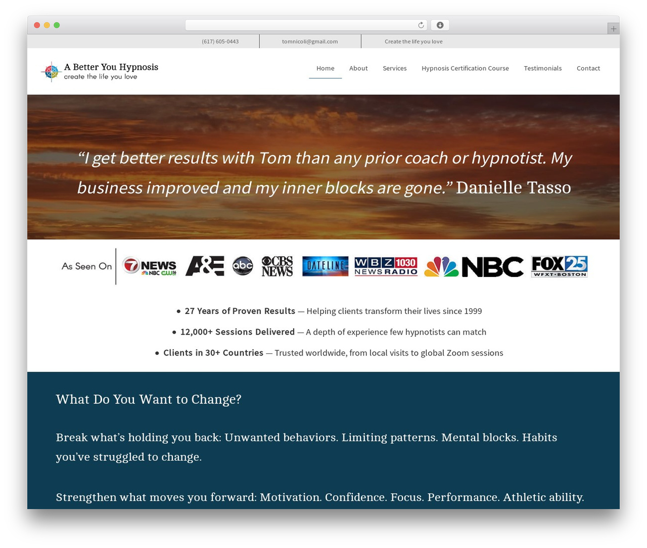Click the WBZ 1030 News Radio logo
Viewport: 647px width, 548px height.
(x=386, y=266)
